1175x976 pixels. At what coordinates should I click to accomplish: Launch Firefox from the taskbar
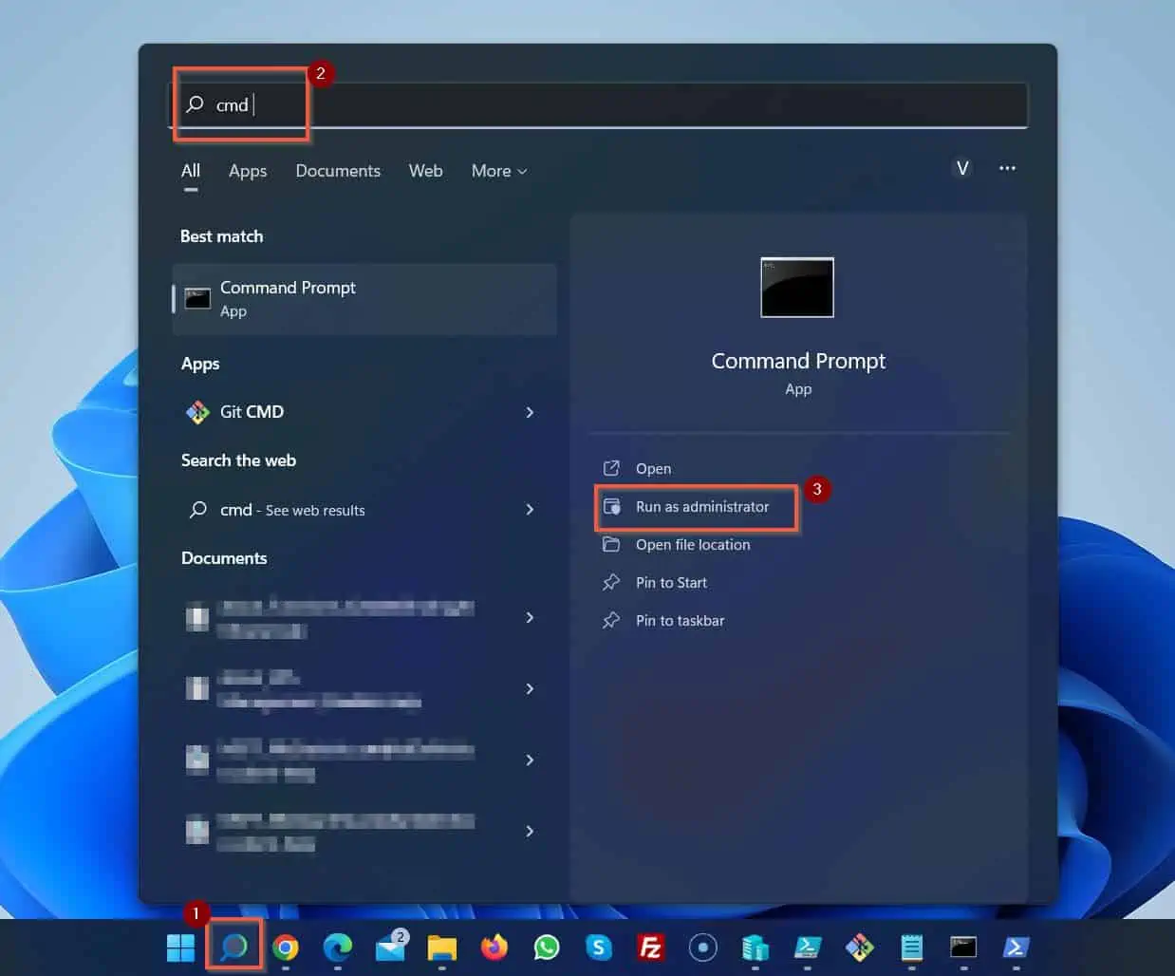[x=494, y=948]
